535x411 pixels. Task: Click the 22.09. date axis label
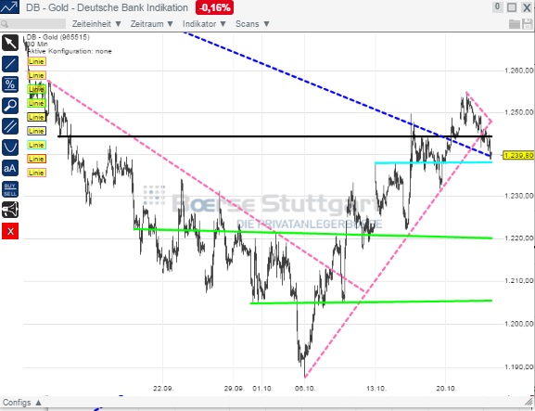(163, 389)
